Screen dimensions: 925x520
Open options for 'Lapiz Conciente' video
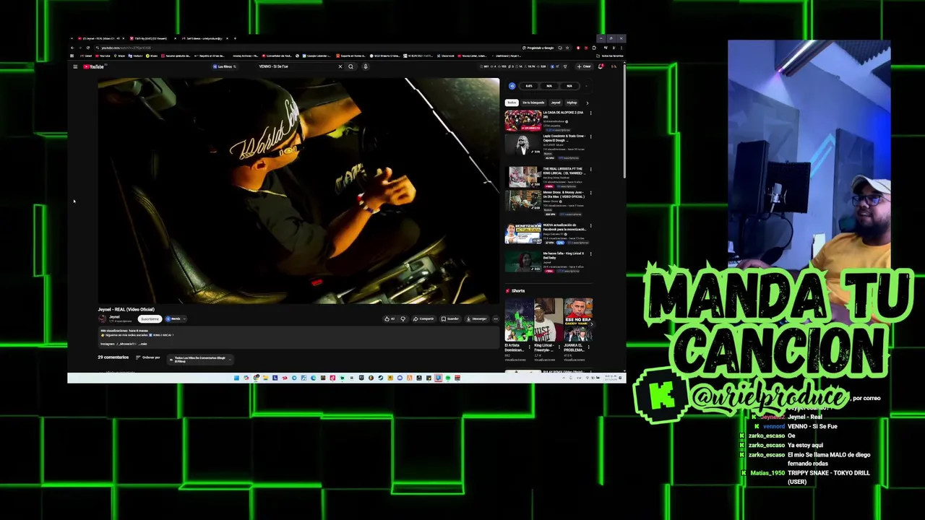pyautogui.click(x=590, y=136)
